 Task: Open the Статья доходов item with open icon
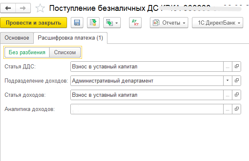click(x=237, y=95)
